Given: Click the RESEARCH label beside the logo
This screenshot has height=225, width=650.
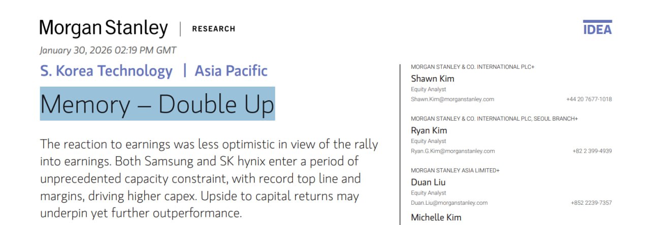Looking at the screenshot, I should click(213, 29).
